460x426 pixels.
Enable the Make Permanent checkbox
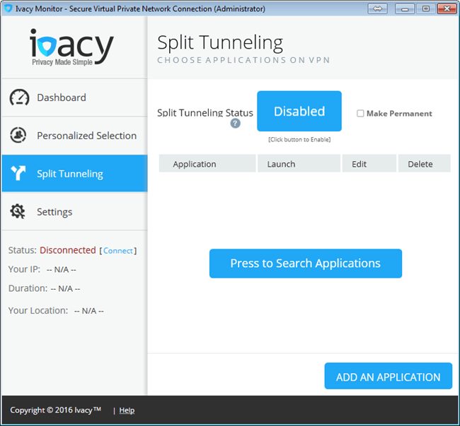360,113
